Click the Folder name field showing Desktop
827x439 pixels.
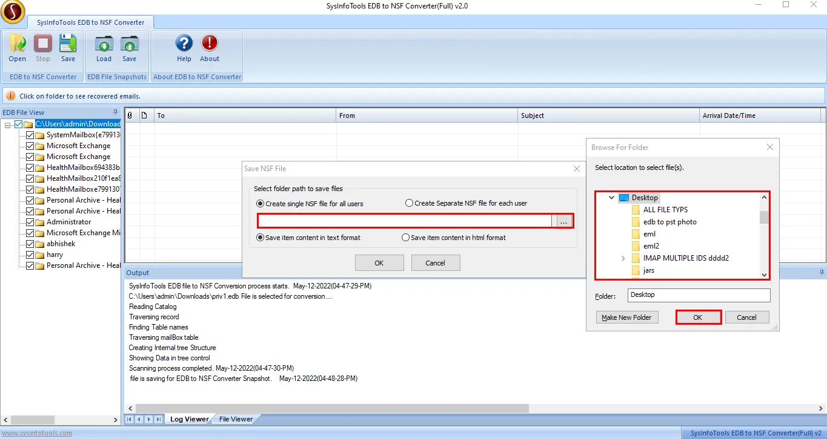pos(699,295)
